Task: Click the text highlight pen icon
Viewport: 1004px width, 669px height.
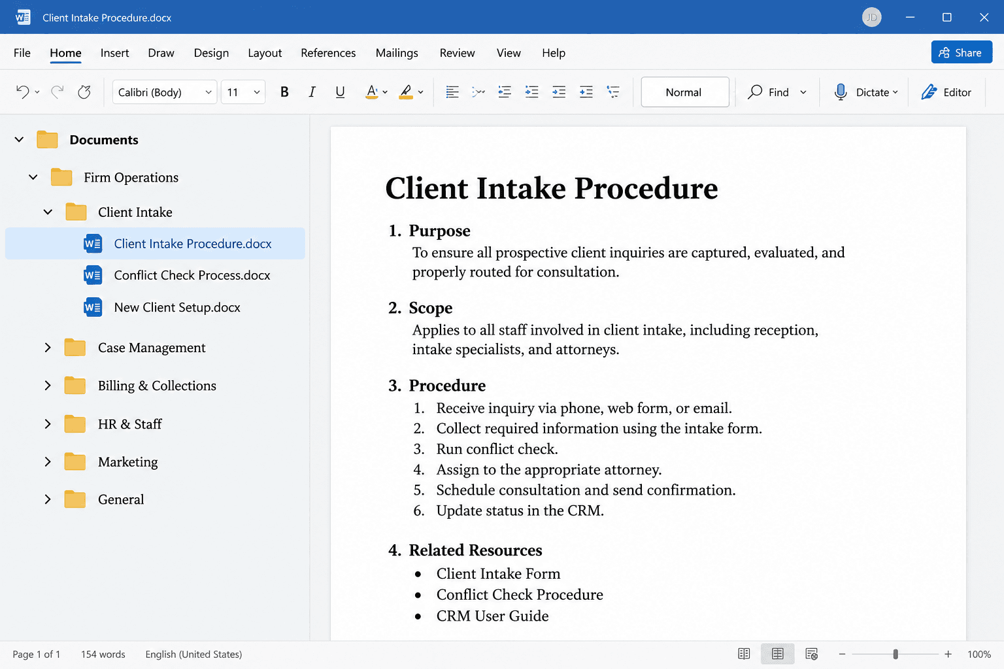Action: [x=406, y=92]
